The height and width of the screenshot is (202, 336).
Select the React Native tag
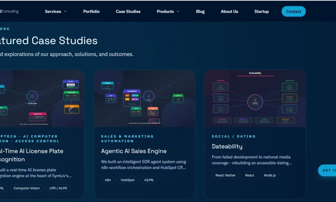click(x=225, y=175)
